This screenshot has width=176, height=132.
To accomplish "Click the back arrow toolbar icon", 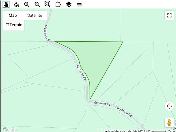I will [x=16, y=5].
